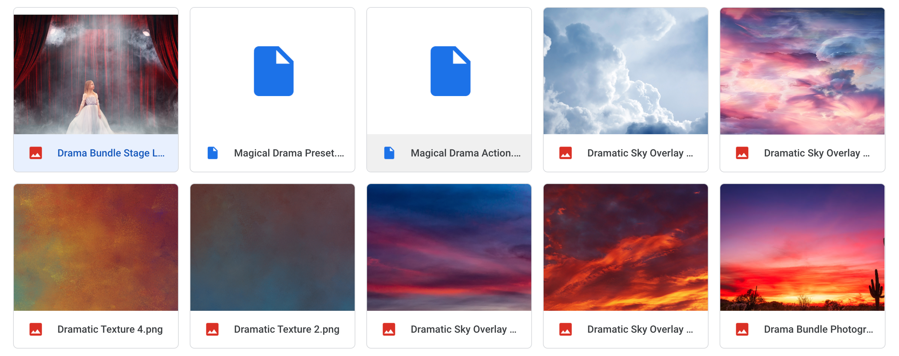
Task: Click the Magical Drama Preset file name
Action: [x=289, y=153]
